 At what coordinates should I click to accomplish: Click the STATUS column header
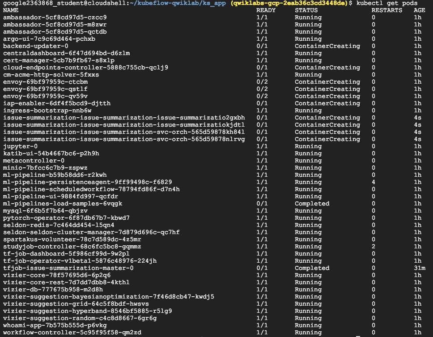pos(306,10)
